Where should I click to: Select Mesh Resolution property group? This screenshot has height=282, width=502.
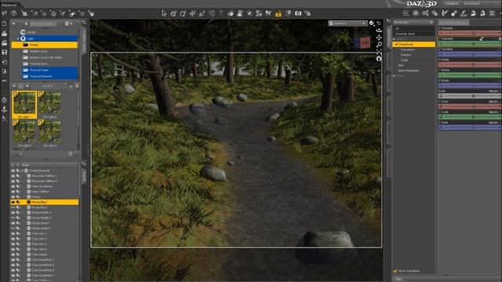(x=408, y=70)
